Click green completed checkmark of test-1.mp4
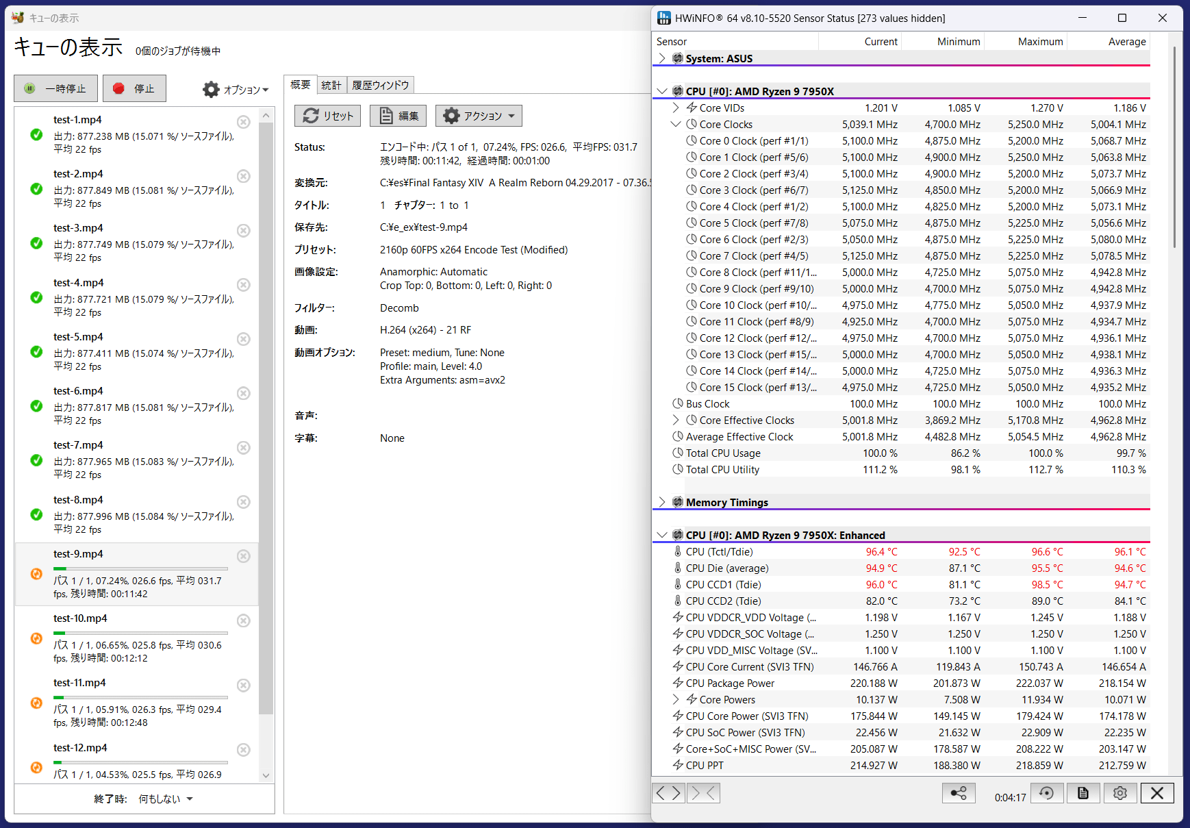The image size is (1190, 828). tap(36, 134)
